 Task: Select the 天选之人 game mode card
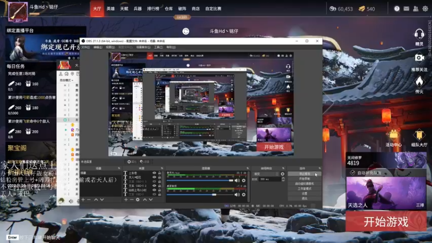pyautogui.click(x=386, y=193)
